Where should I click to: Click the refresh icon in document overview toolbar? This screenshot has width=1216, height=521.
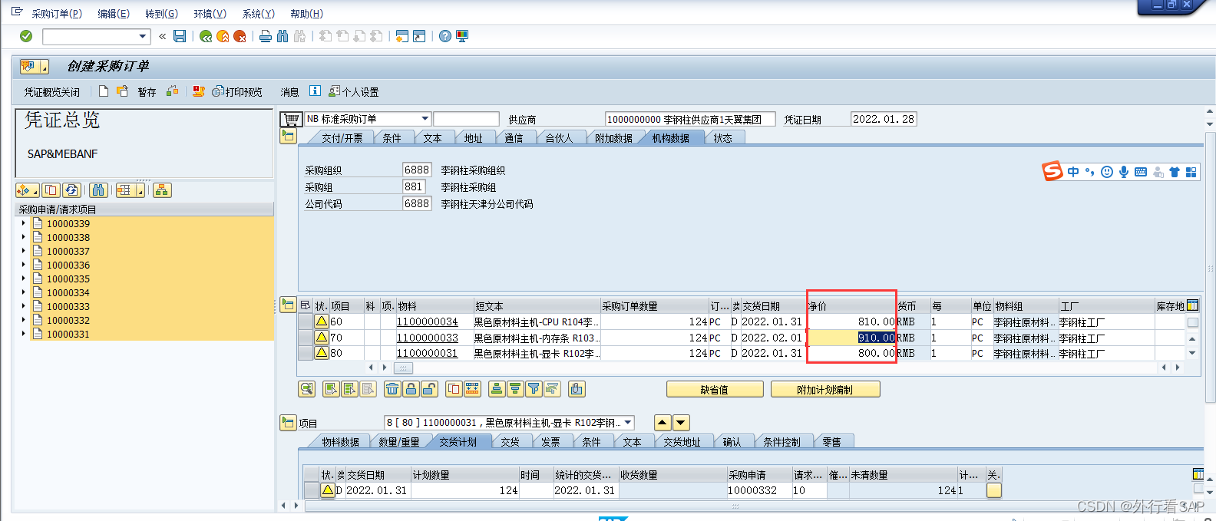click(x=72, y=190)
